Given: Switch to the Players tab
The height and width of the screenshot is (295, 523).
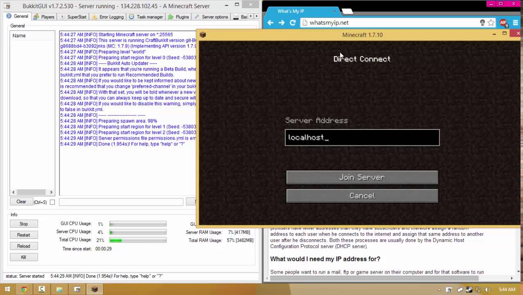Looking at the screenshot, I should [44, 17].
